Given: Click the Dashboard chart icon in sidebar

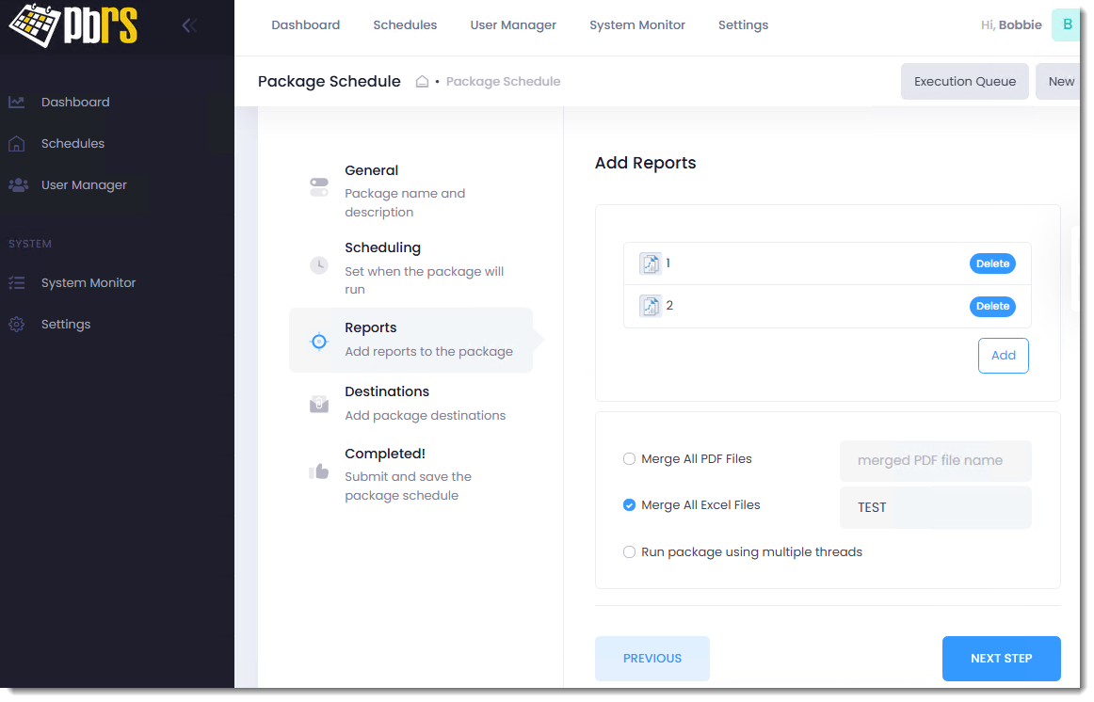Looking at the screenshot, I should (17, 103).
